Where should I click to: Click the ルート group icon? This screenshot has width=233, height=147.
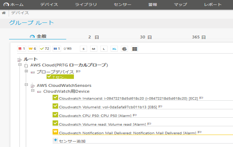[19, 59]
